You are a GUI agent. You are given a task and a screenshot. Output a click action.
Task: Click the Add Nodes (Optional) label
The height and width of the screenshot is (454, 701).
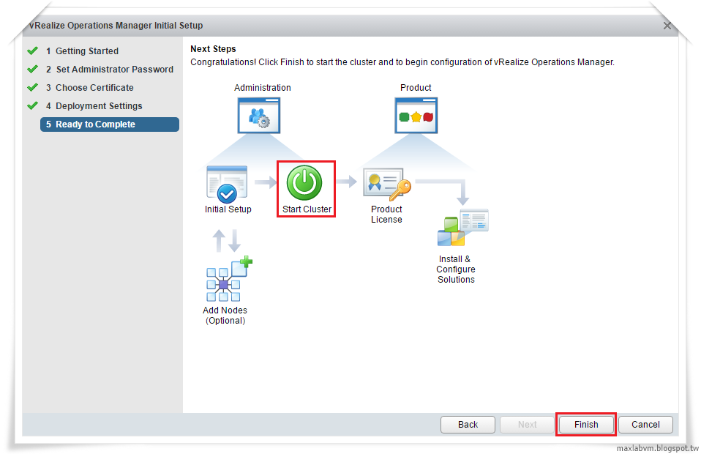(225, 316)
